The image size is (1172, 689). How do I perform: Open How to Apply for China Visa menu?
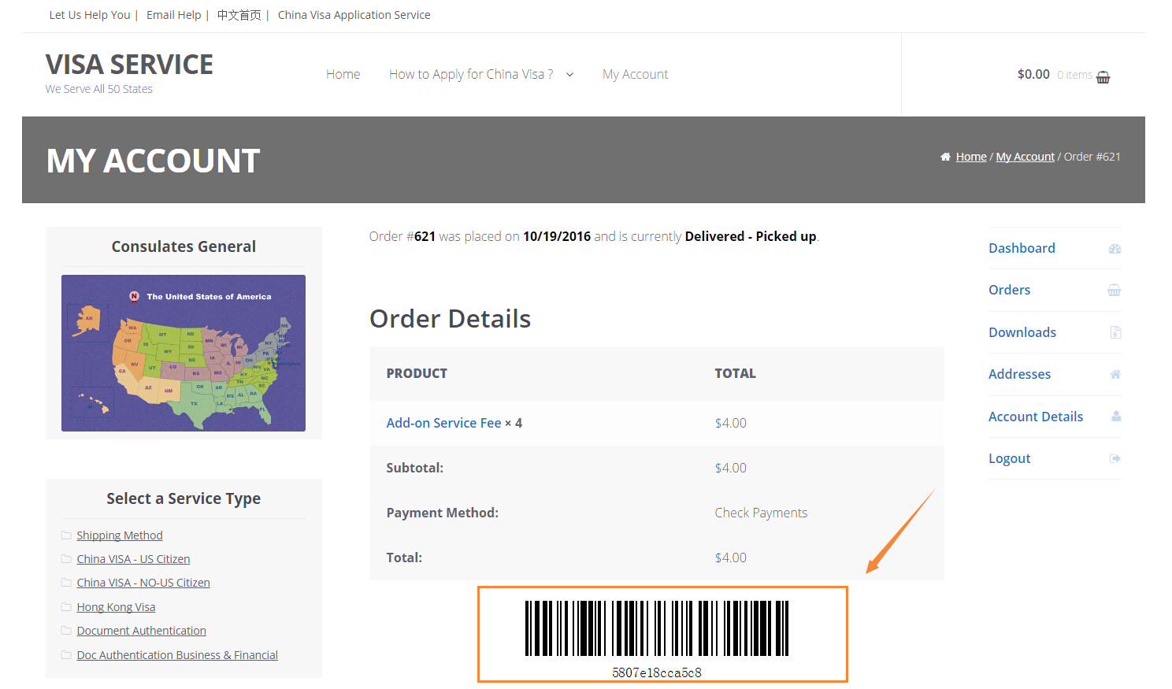point(471,74)
